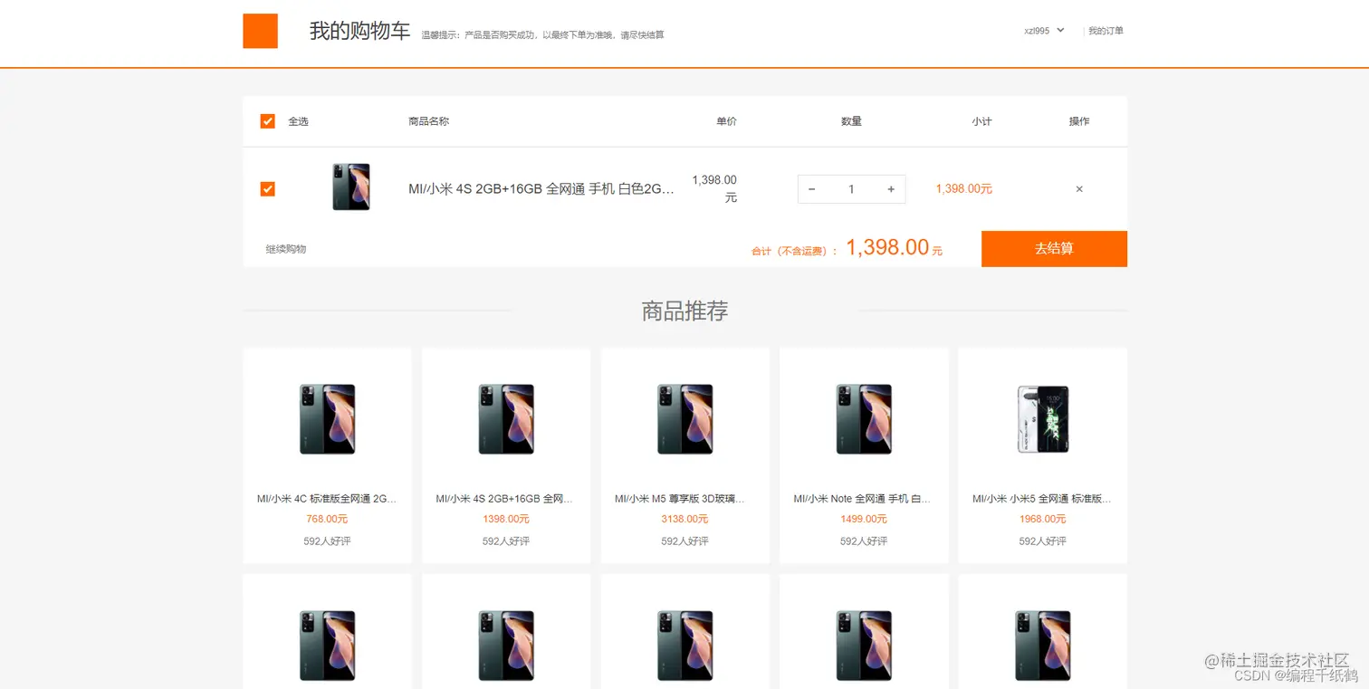
Task: Open the cart product name MI/小米 4S 2GB+16GB
Action: pyautogui.click(x=541, y=189)
